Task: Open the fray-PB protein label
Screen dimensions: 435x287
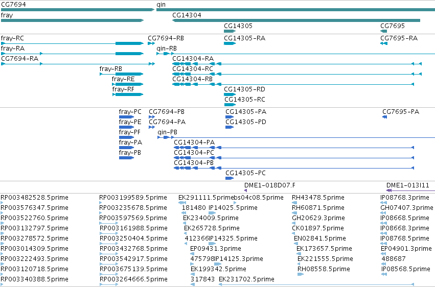Action: (130, 153)
